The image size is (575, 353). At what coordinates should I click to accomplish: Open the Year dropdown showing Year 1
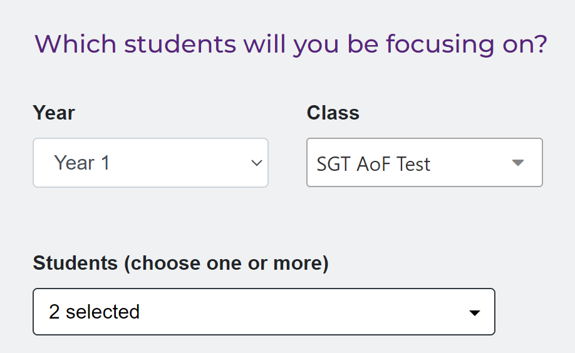(x=150, y=163)
